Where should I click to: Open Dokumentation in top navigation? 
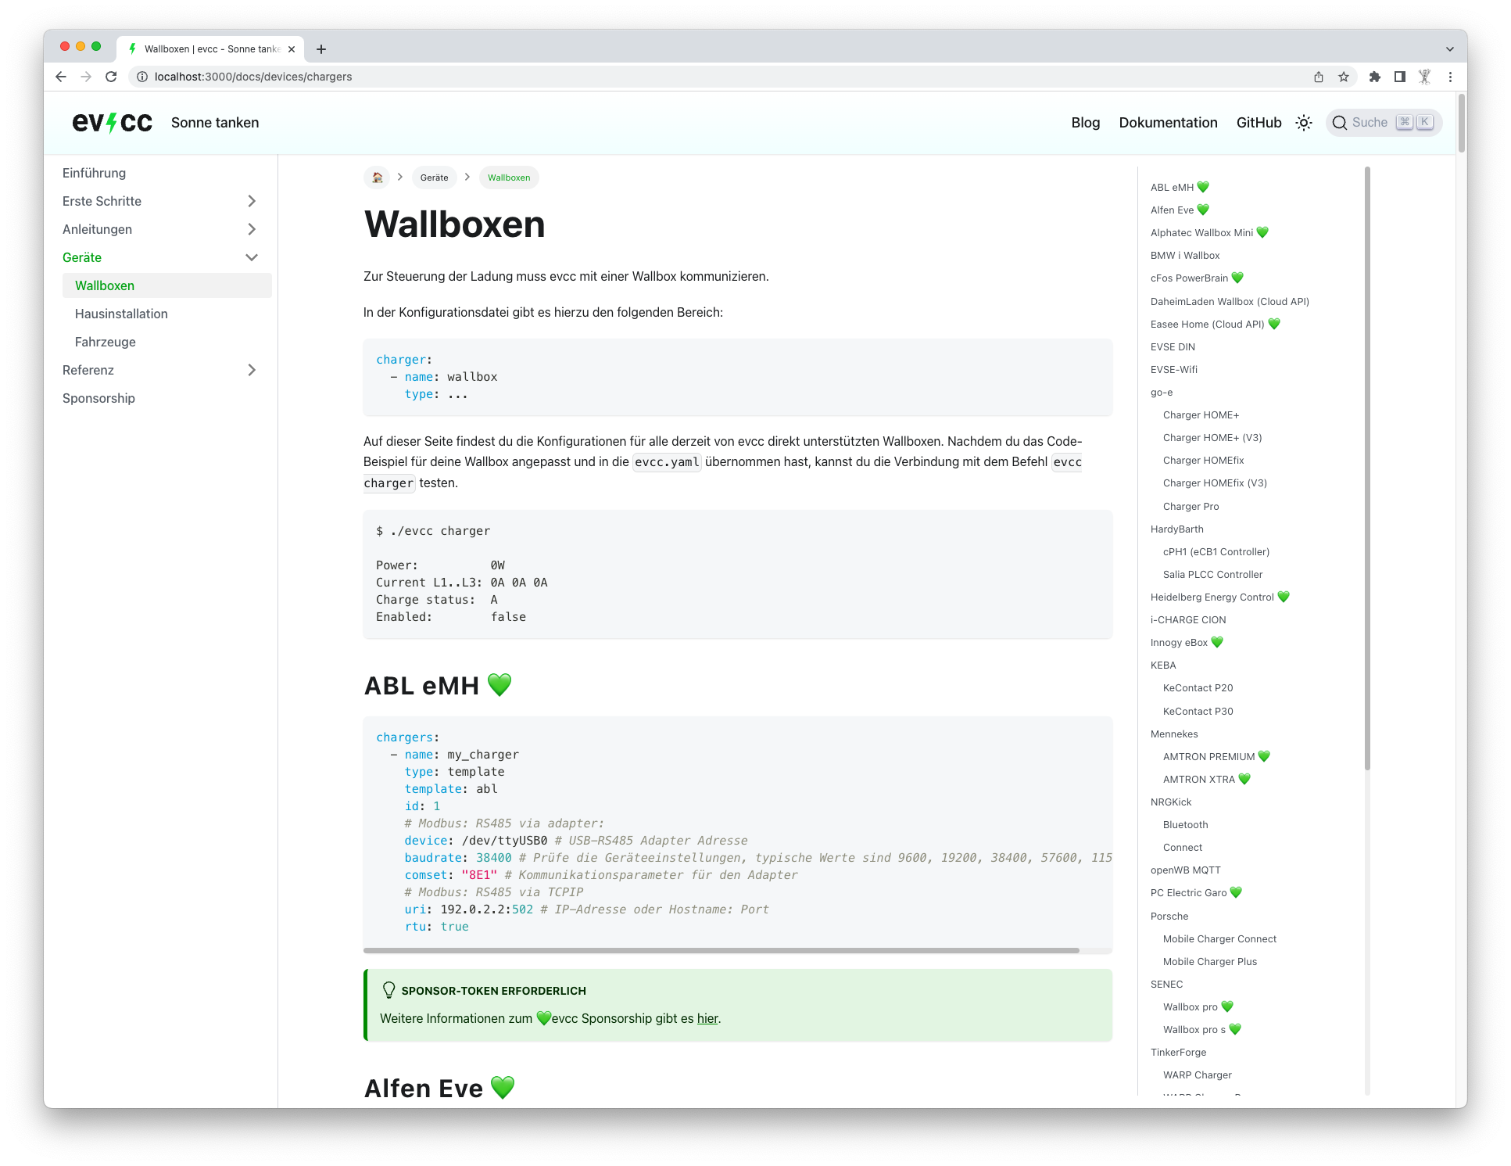point(1168,123)
